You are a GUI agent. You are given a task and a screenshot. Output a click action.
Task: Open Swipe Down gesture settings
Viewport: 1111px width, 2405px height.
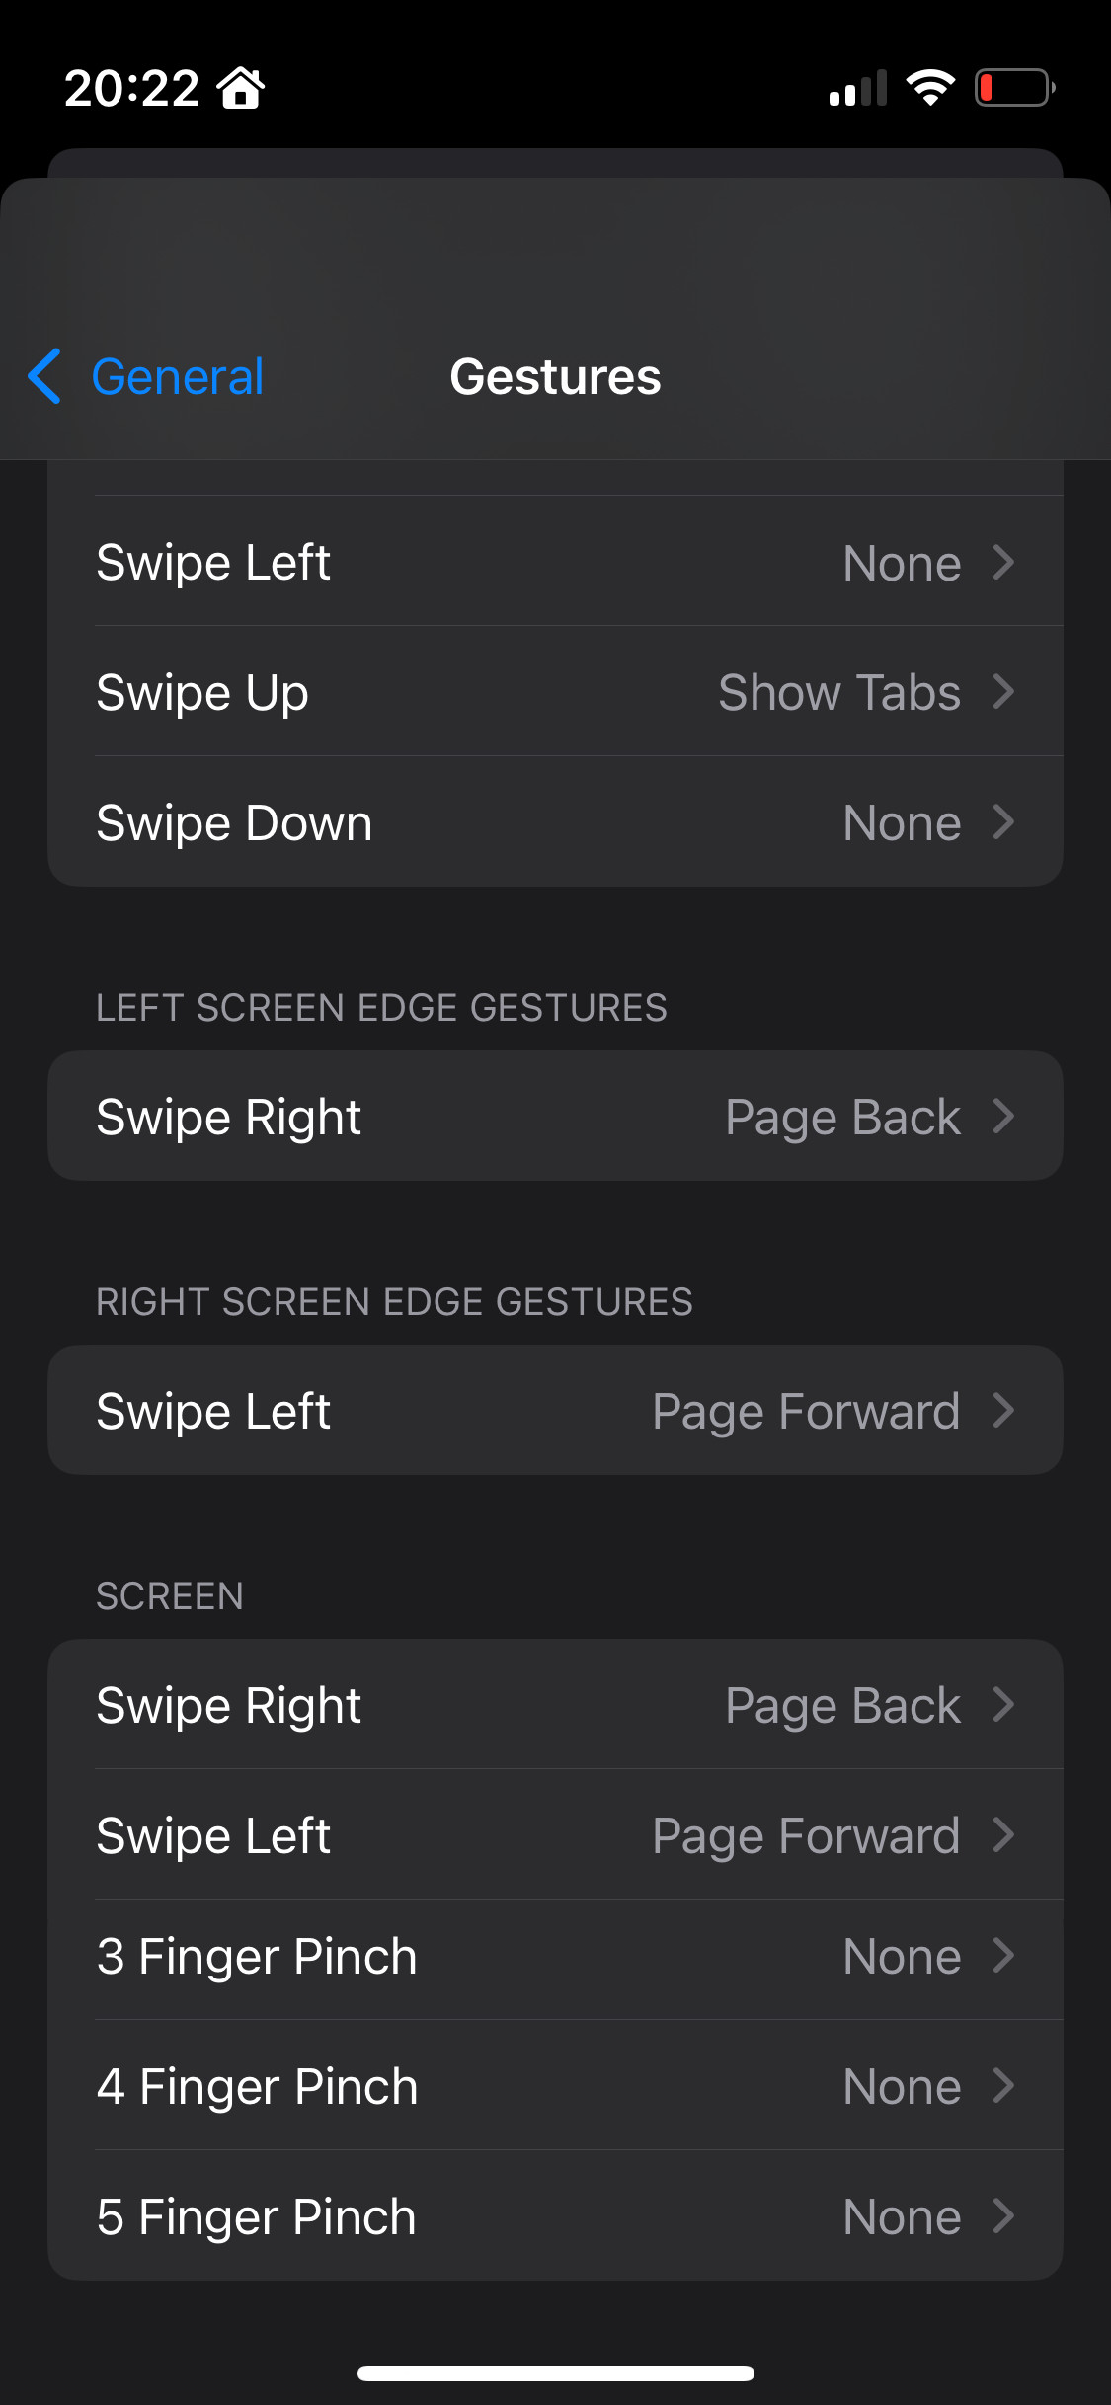555,822
